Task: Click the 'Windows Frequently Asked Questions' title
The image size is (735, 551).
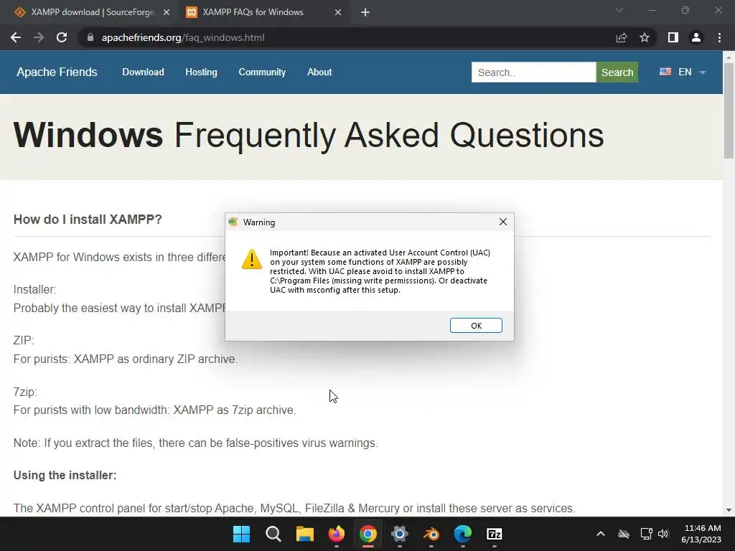Action: 309,135
